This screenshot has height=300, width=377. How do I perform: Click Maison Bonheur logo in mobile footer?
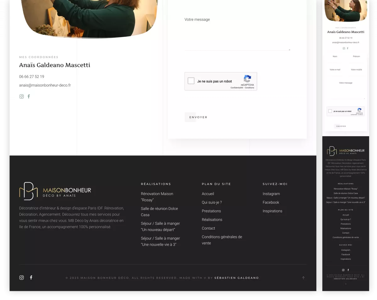(x=346, y=151)
